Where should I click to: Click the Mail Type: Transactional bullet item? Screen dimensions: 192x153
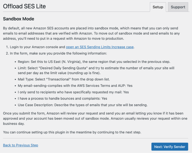(64, 79)
